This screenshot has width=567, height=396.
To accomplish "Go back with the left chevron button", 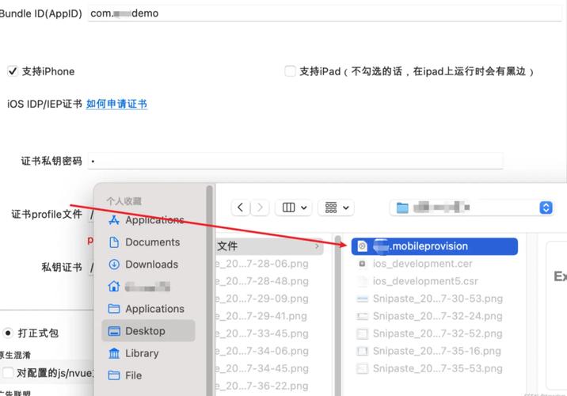I will click(240, 208).
